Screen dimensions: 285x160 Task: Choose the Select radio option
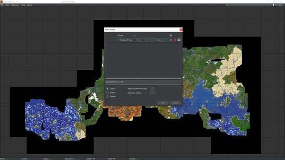point(107,89)
